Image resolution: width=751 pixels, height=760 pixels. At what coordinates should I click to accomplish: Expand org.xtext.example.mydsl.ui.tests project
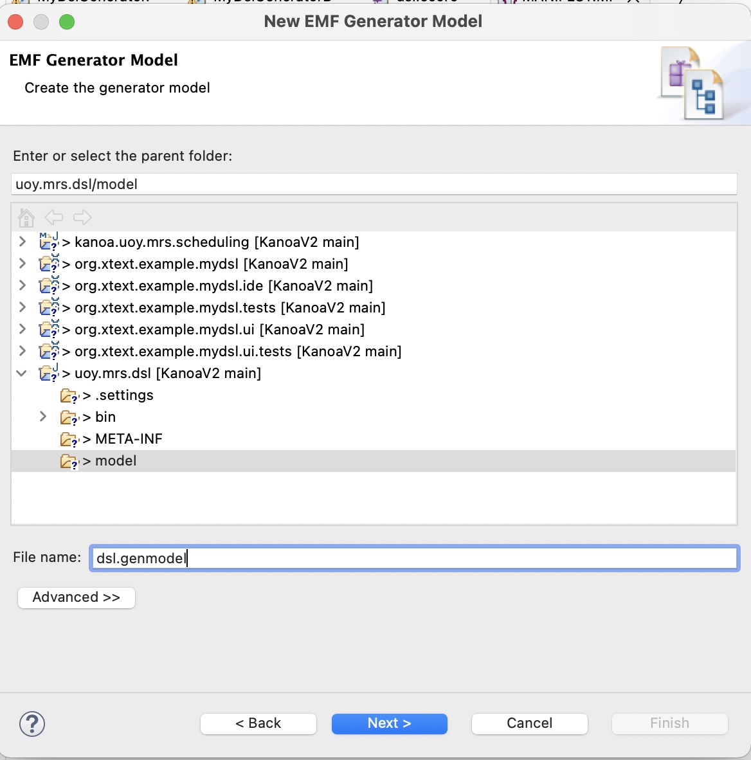23,351
